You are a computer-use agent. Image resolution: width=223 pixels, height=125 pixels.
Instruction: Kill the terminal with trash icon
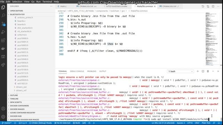coord(208,71)
